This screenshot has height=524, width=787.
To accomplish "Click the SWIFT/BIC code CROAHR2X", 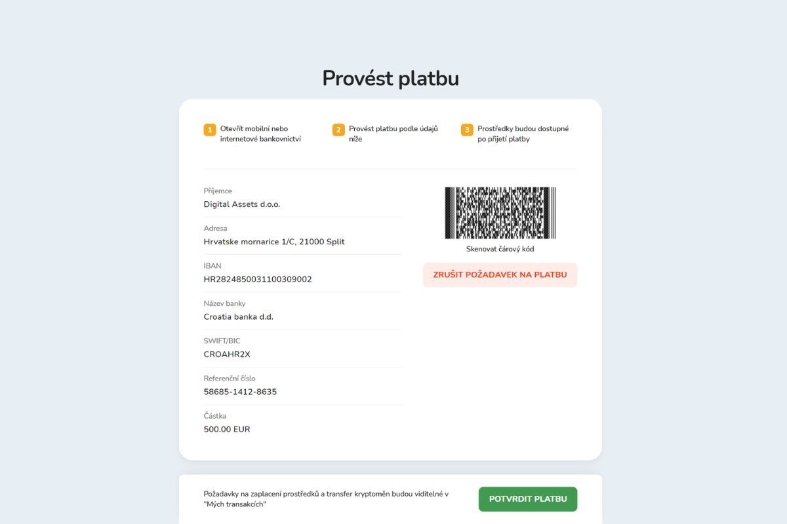I will click(227, 354).
